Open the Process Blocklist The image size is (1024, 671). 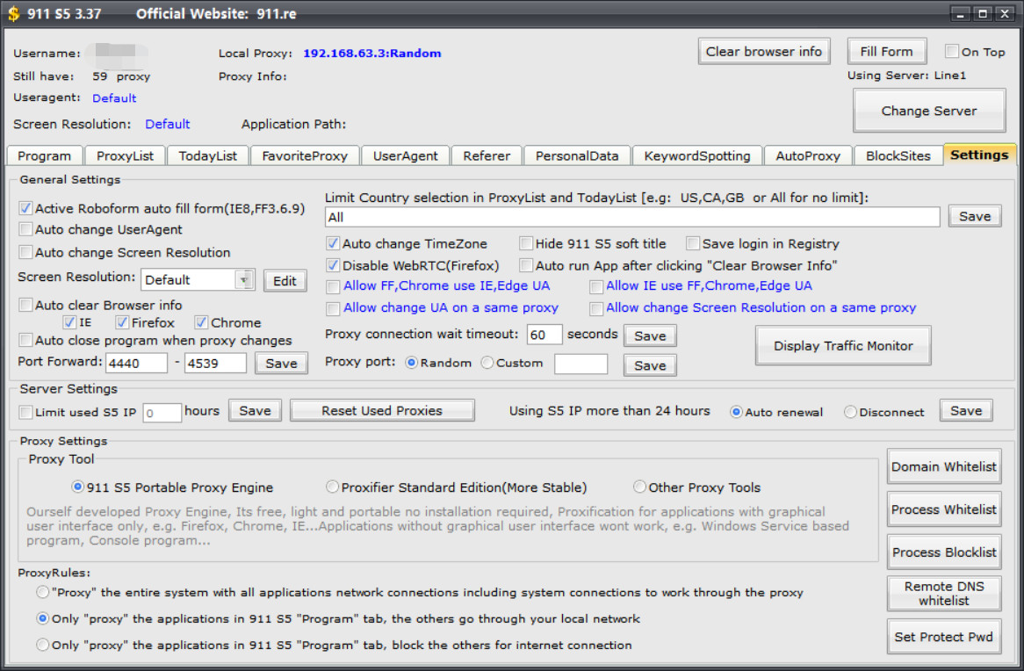click(x=944, y=552)
